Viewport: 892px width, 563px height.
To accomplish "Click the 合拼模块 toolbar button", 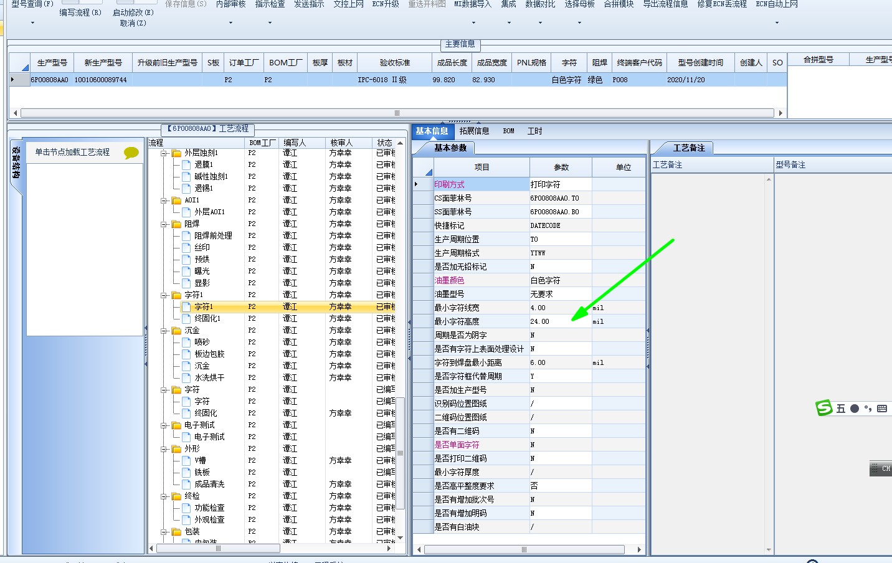I will click(x=619, y=4).
